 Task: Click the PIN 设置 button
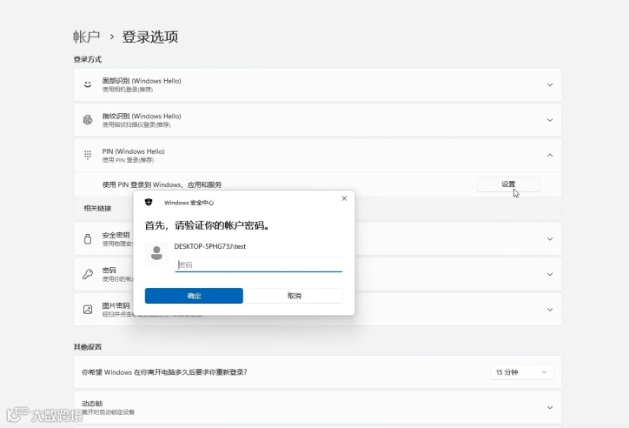click(x=508, y=184)
